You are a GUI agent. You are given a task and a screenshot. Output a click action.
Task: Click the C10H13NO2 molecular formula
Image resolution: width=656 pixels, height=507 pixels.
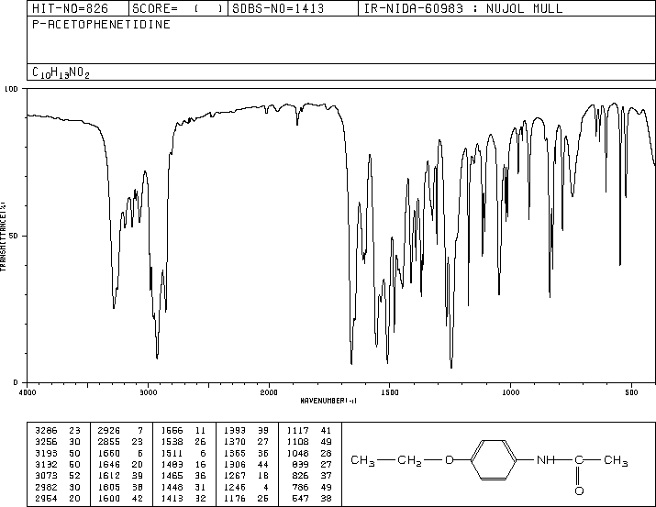[60, 72]
